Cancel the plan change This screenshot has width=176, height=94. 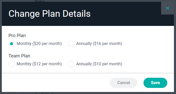pos(123,83)
